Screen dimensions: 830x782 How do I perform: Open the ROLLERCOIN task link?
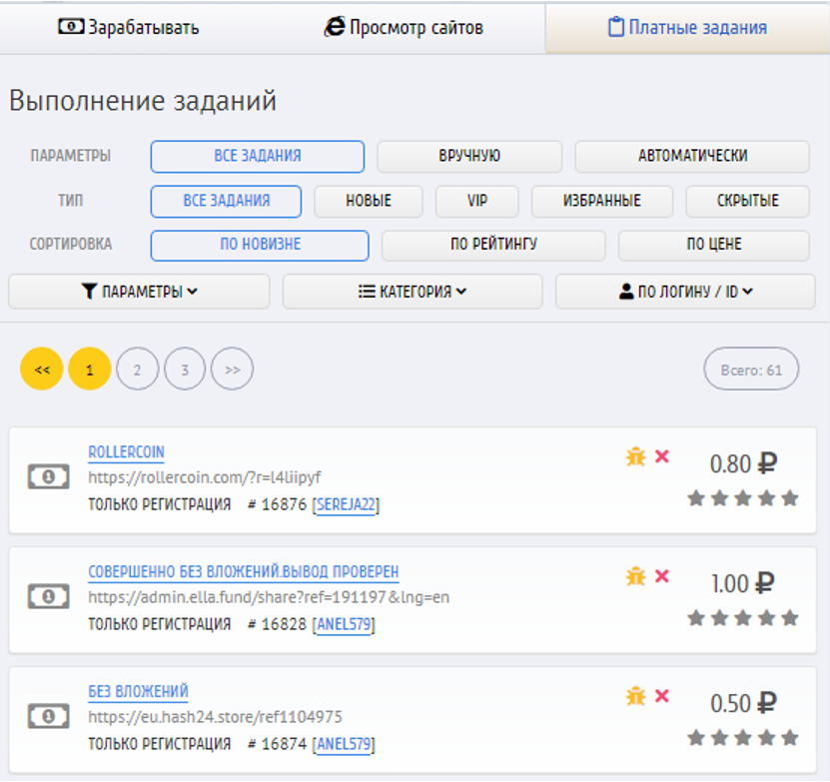[126, 452]
